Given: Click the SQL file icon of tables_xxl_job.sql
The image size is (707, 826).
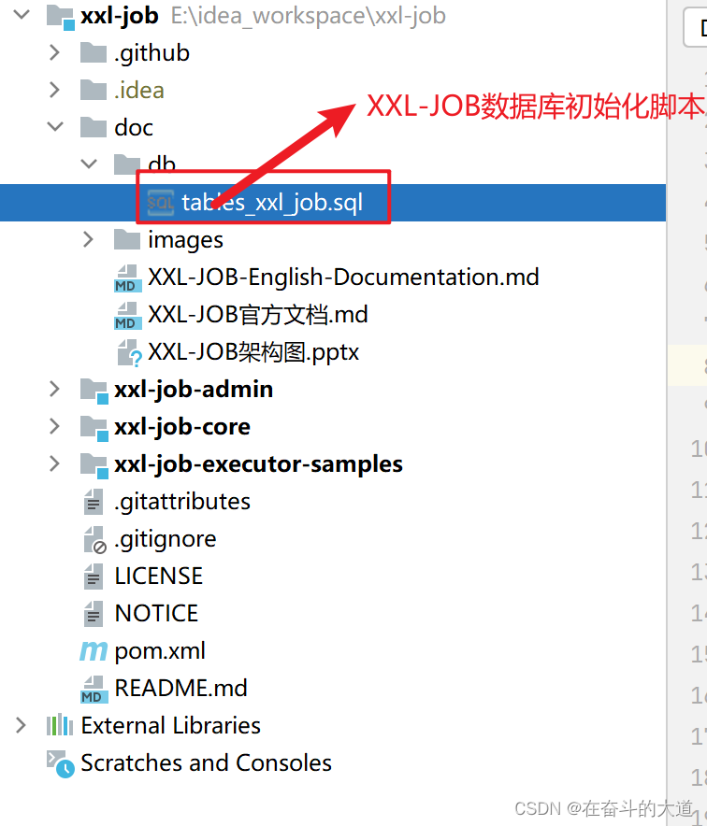Looking at the screenshot, I should coord(160,203).
